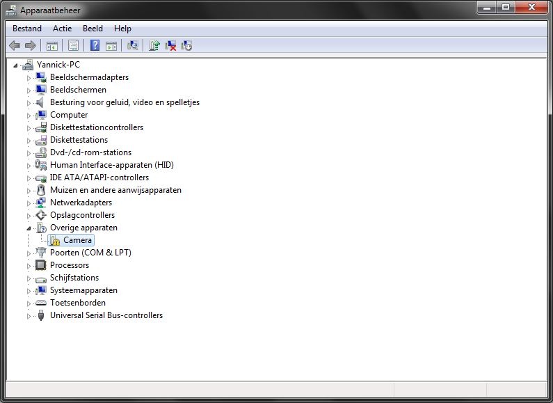Select Beeldschermen label

click(78, 90)
